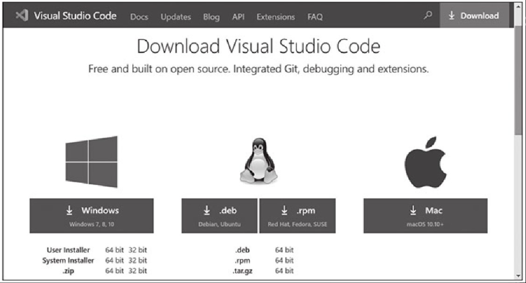Image resolution: width=526 pixels, height=283 pixels.
Task: Open the FAQ navigation item
Action: [x=315, y=17]
